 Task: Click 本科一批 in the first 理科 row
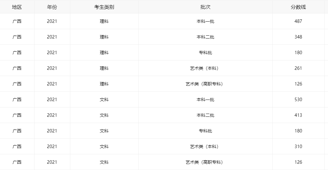tap(205, 21)
